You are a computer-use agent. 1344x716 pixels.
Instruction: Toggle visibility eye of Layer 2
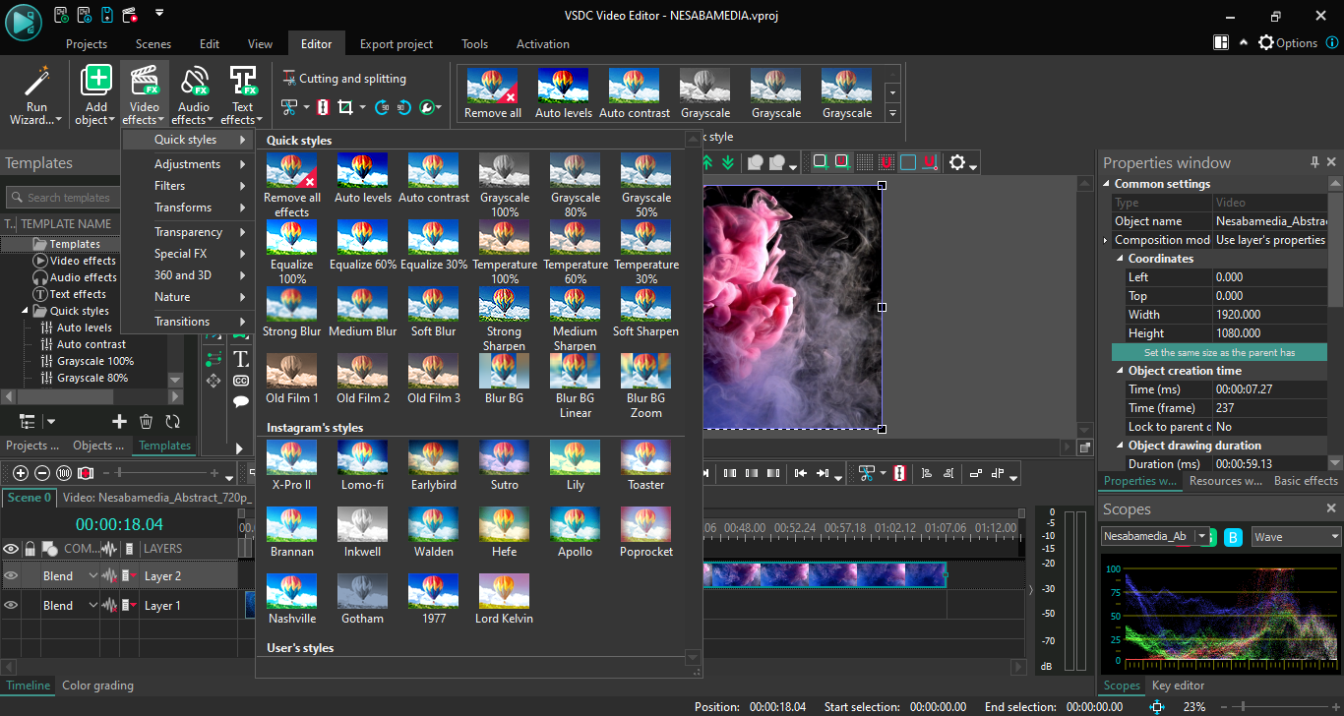click(x=12, y=575)
